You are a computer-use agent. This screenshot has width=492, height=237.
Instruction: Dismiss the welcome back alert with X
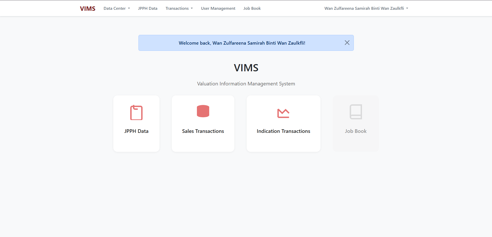pos(347,43)
